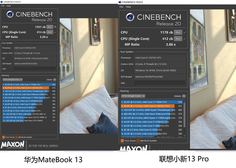Click Cores x GHz field in left window

(35, 53)
